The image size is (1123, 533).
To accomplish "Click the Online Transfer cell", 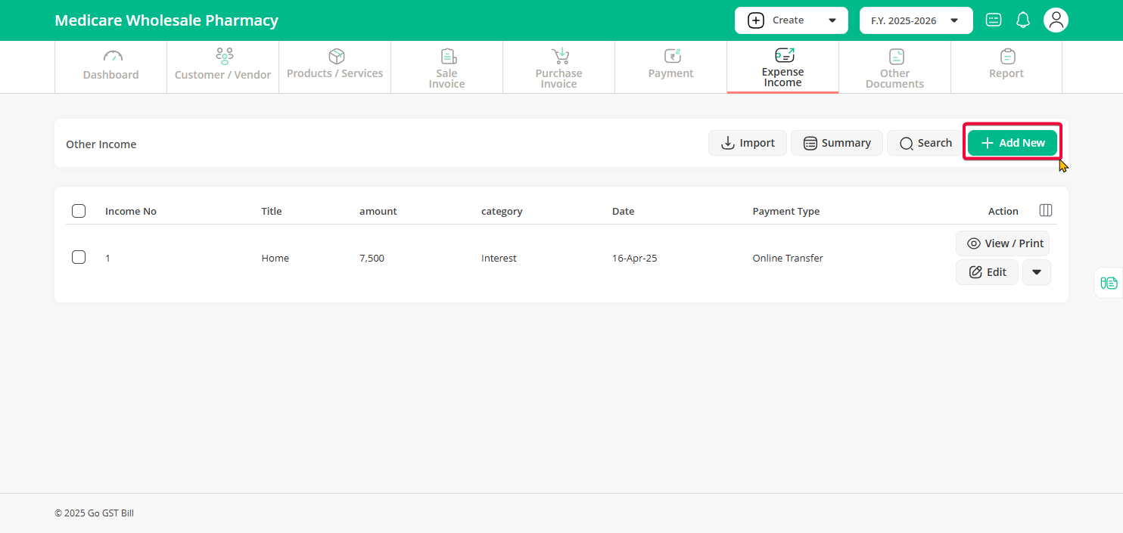I will coord(788,258).
